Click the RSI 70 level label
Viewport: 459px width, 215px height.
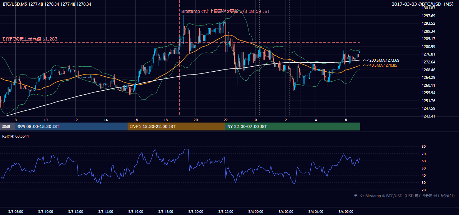(423, 154)
